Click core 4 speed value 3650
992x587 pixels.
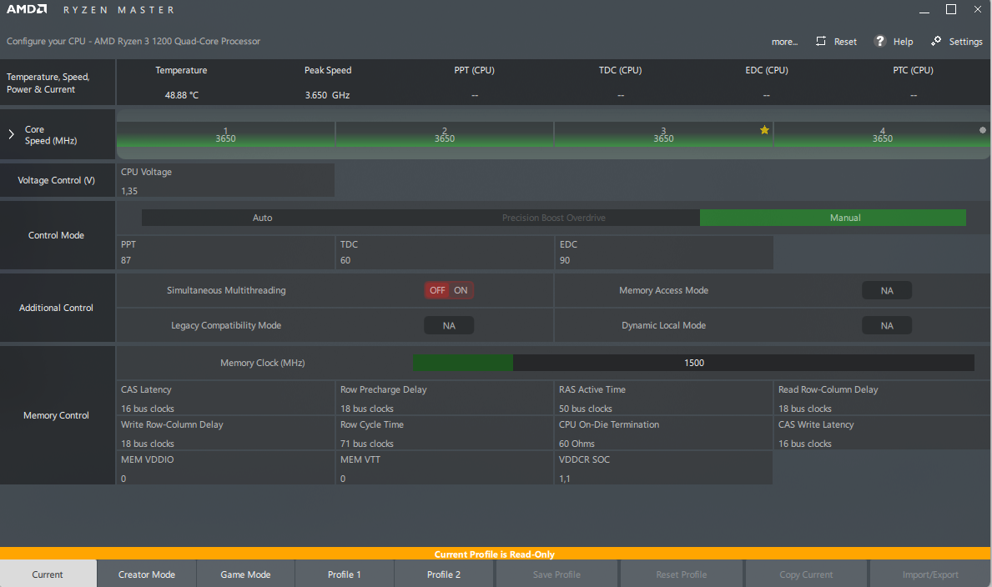[x=882, y=138]
